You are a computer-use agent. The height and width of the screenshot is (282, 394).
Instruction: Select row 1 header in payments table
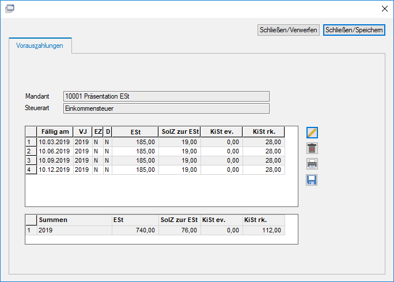point(31,142)
